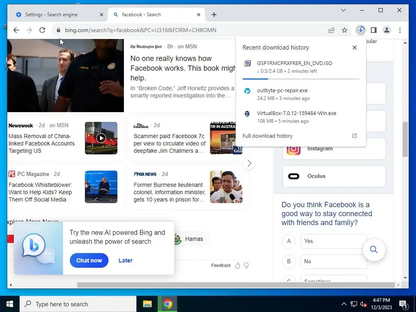Bookmark this tab with the star icon
416x312 pixels.
tap(344, 30)
